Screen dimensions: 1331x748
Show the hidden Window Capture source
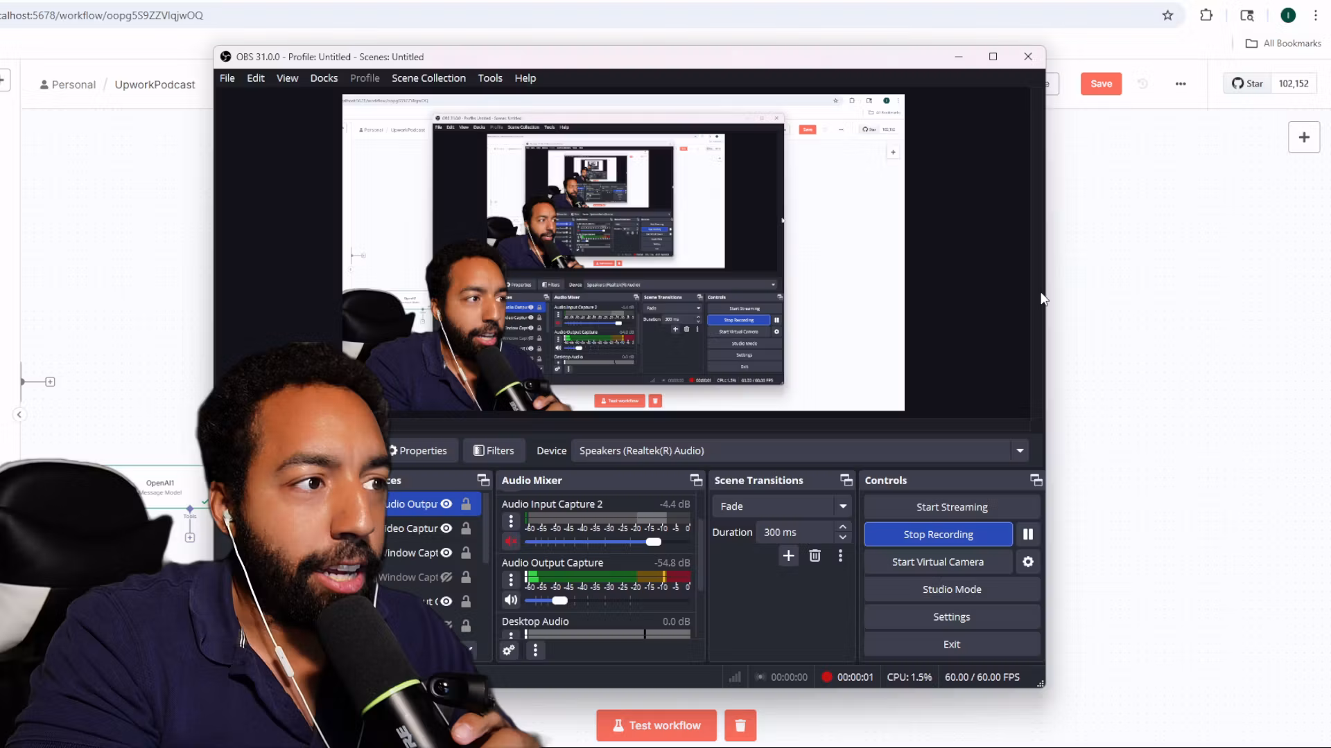(448, 577)
